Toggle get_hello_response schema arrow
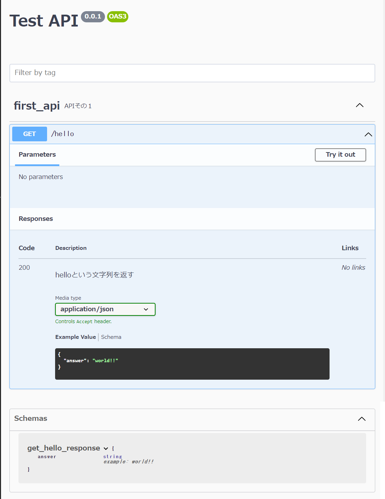The height and width of the screenshot is (499, 385). point(106,448)
